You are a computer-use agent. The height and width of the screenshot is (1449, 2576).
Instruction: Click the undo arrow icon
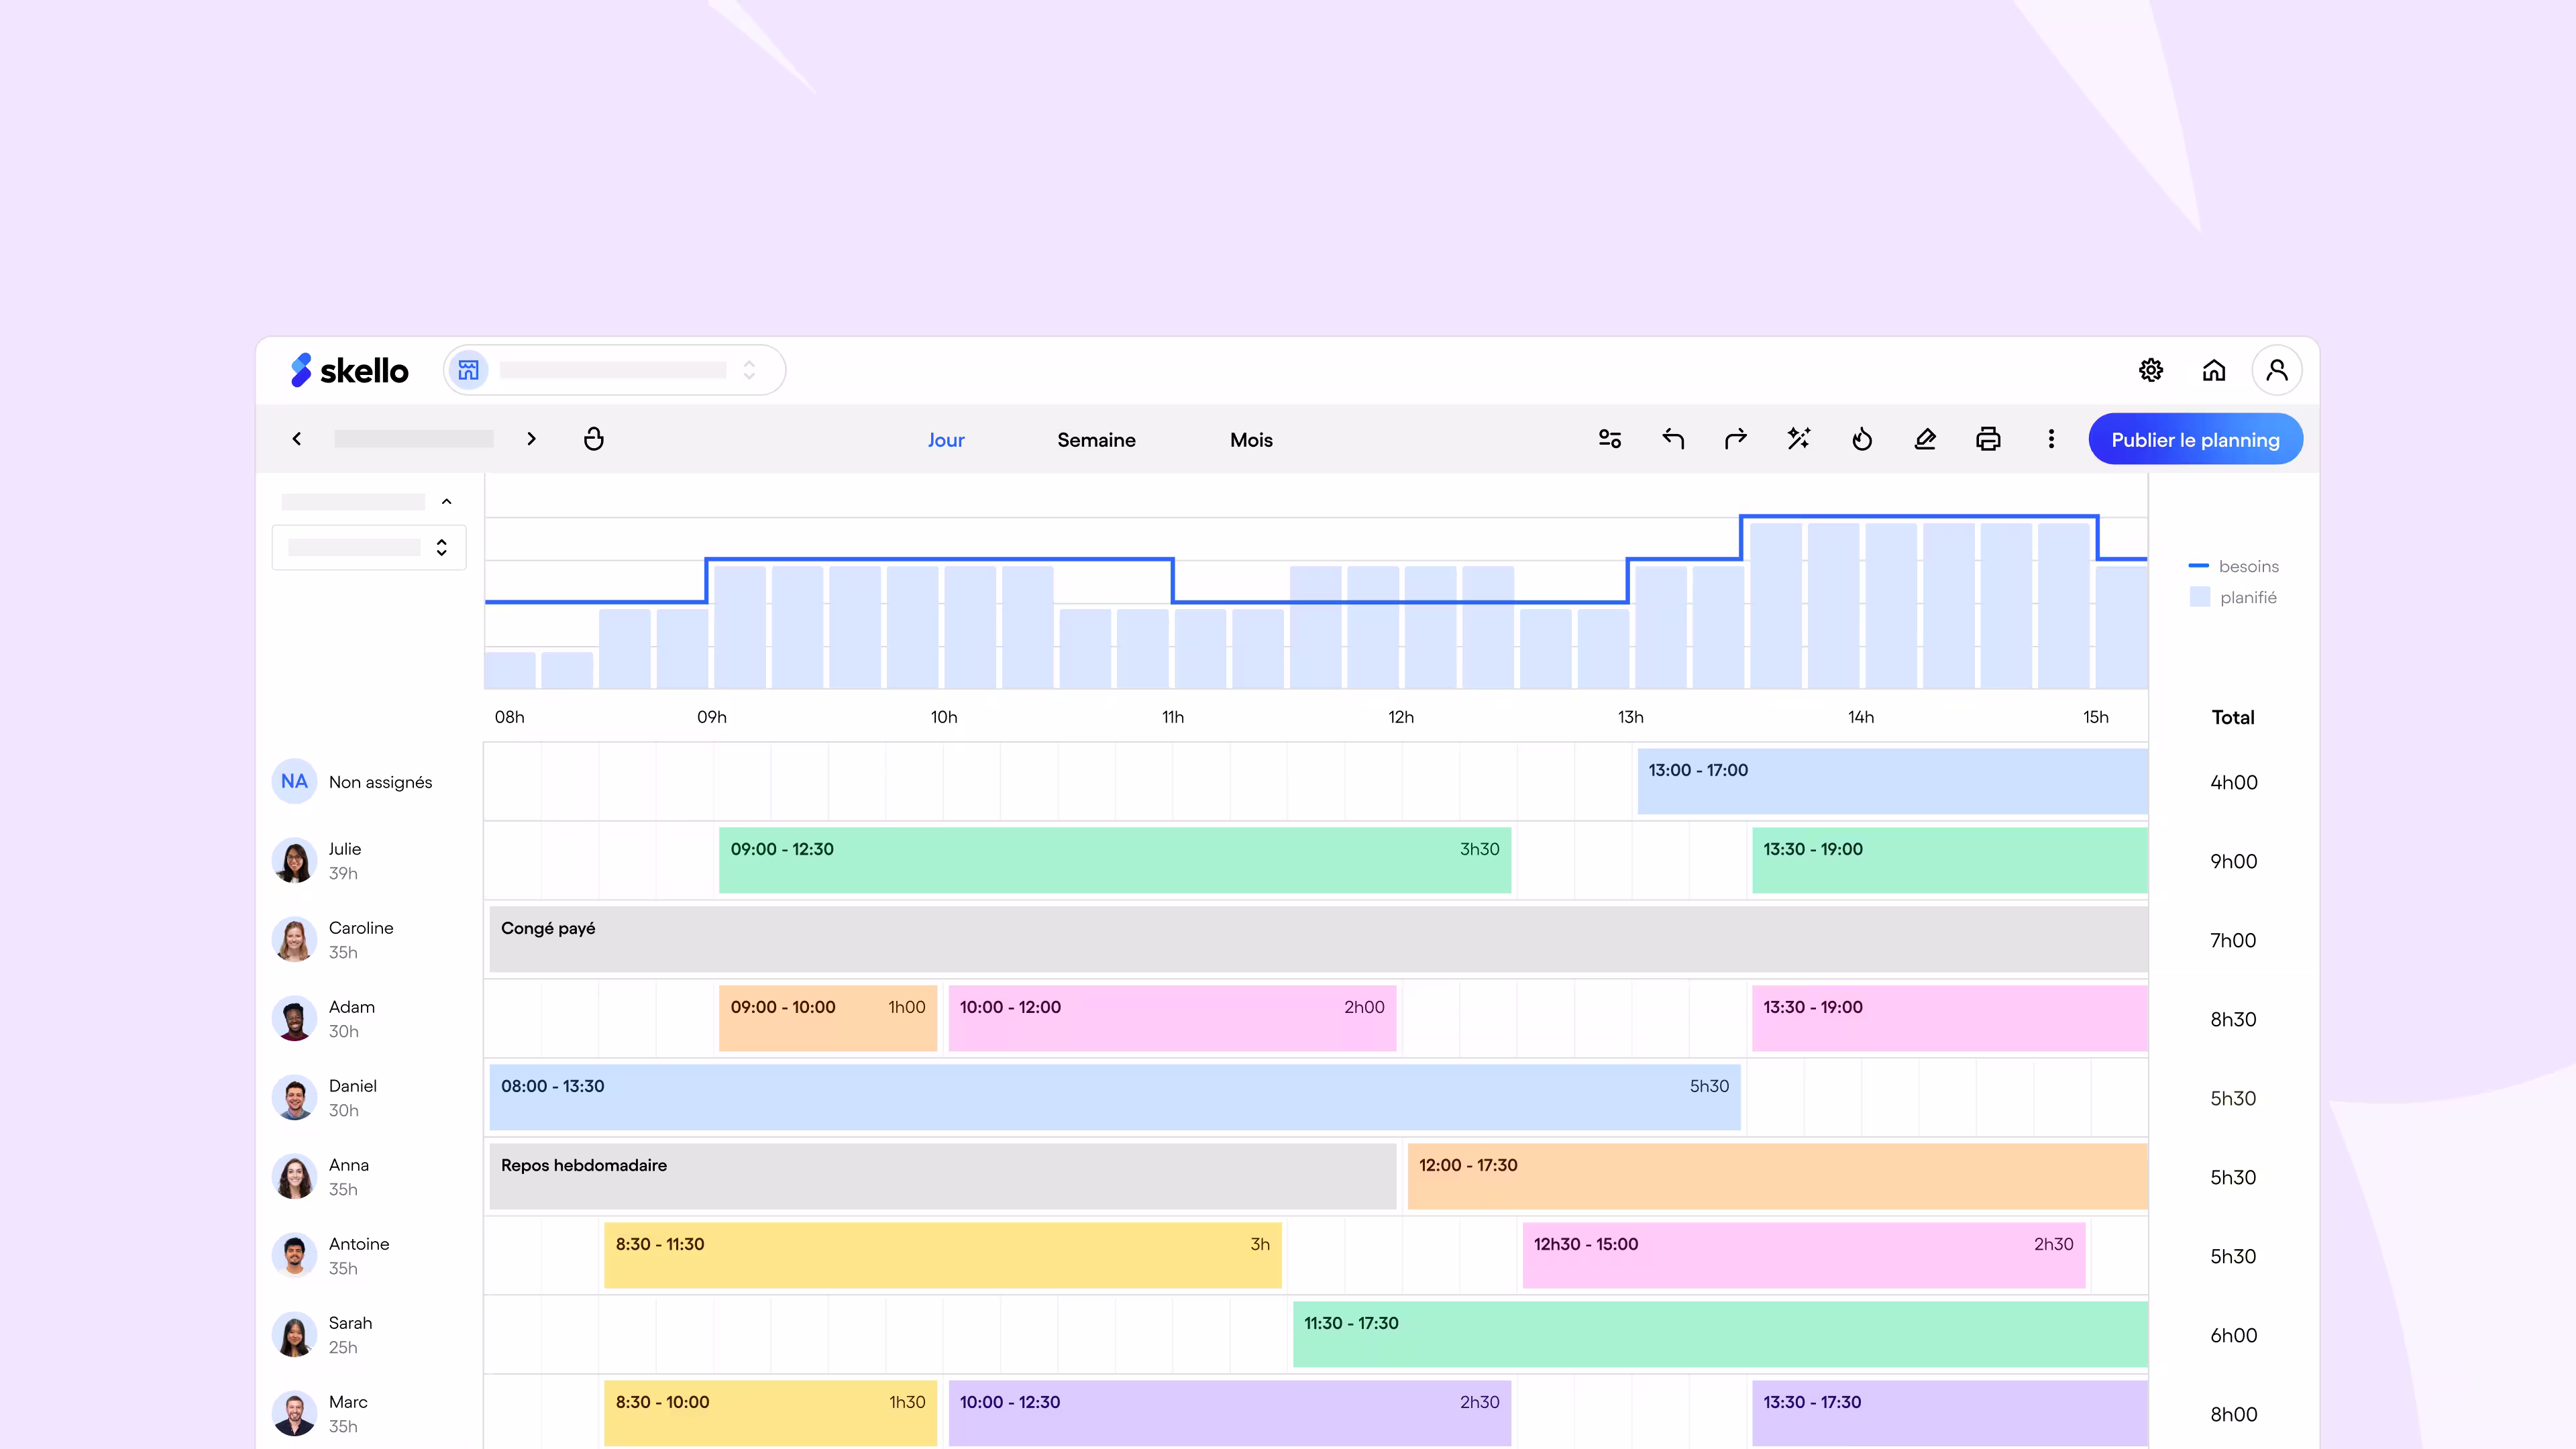point(1673,439)
